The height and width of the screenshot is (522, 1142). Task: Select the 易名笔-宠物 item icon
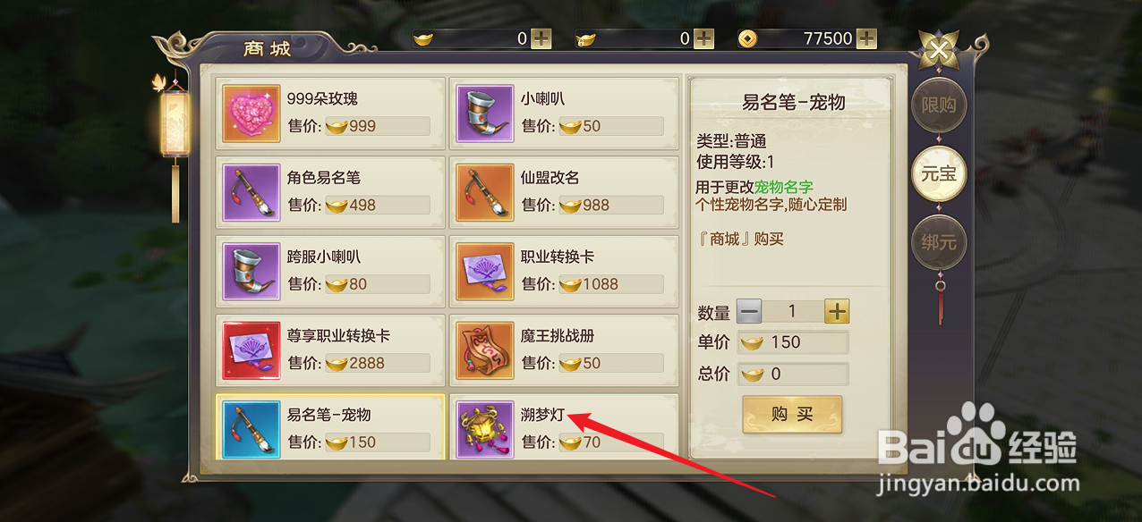249,428
